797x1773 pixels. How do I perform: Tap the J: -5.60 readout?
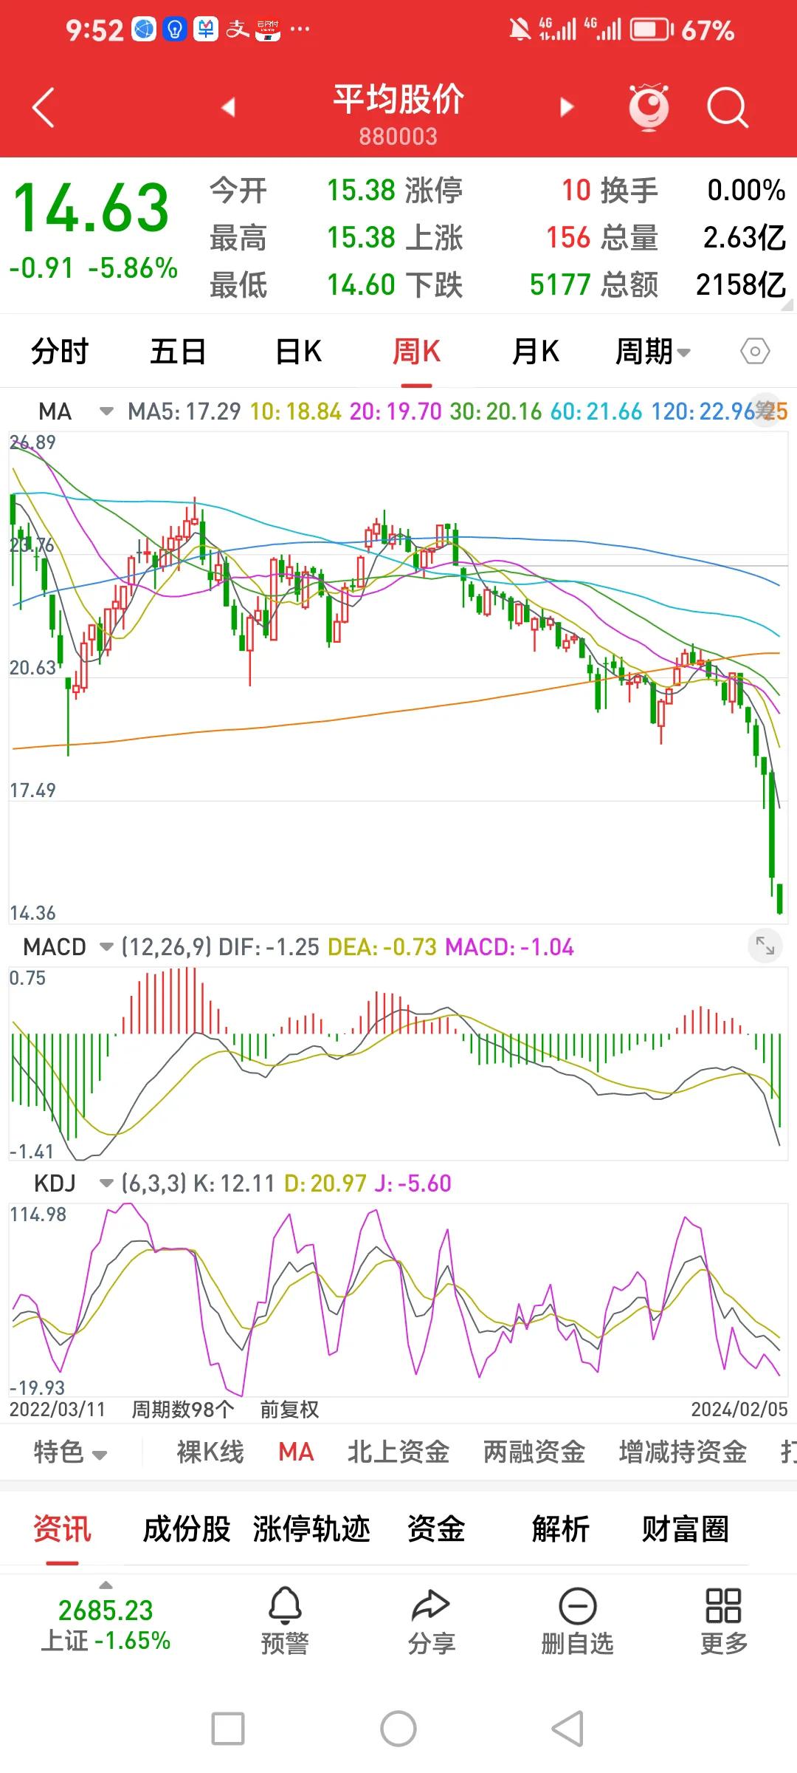click(x=413, y=1183)
